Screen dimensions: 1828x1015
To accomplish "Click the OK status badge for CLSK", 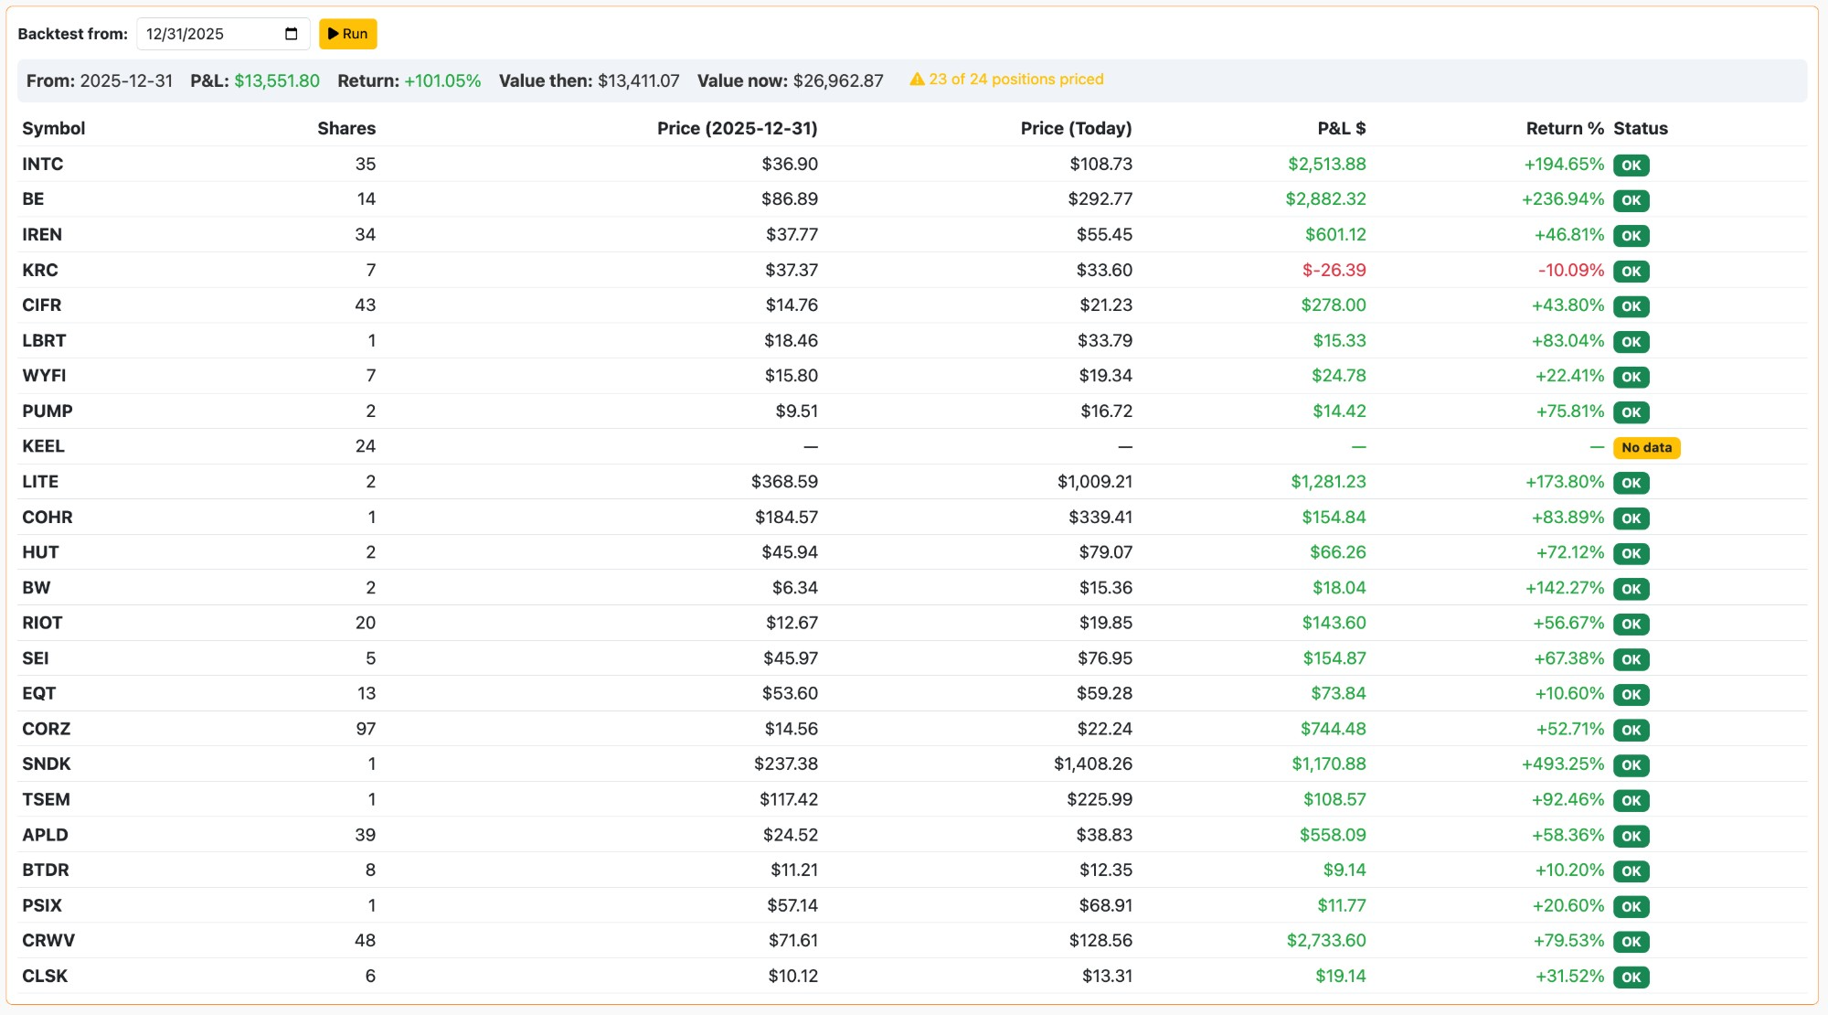I will click(x=1631, y=978).
